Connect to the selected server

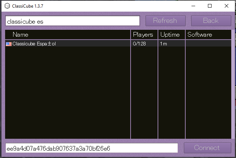pyautogui.click(x=208, y=148)
